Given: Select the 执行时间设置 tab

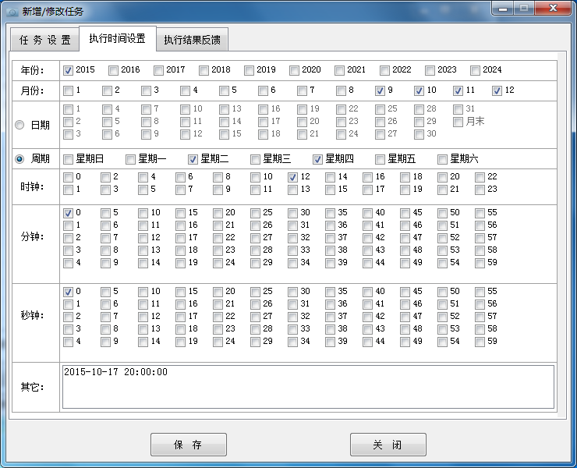Looking at the screenshot, I should [118, 38].
